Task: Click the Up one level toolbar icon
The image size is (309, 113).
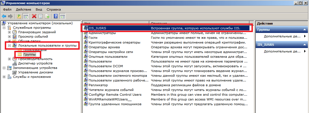Action: (19, 16)
